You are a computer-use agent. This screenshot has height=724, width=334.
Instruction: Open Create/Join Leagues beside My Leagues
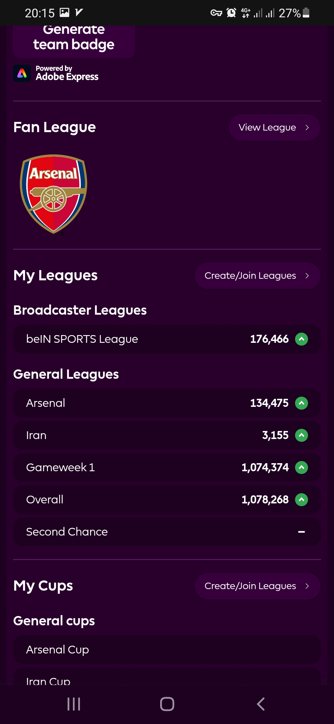pos(257,276)
